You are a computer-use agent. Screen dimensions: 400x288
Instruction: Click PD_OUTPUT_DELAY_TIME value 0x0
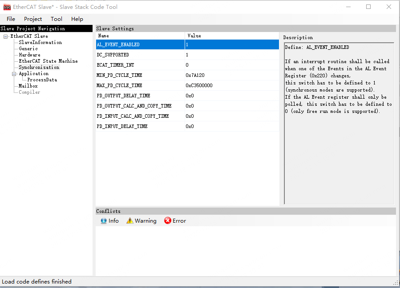point(190,96)
